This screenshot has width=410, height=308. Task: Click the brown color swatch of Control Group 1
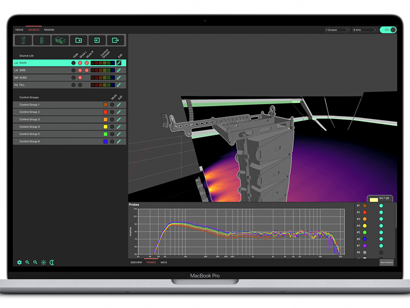click(x=106, y=105)
